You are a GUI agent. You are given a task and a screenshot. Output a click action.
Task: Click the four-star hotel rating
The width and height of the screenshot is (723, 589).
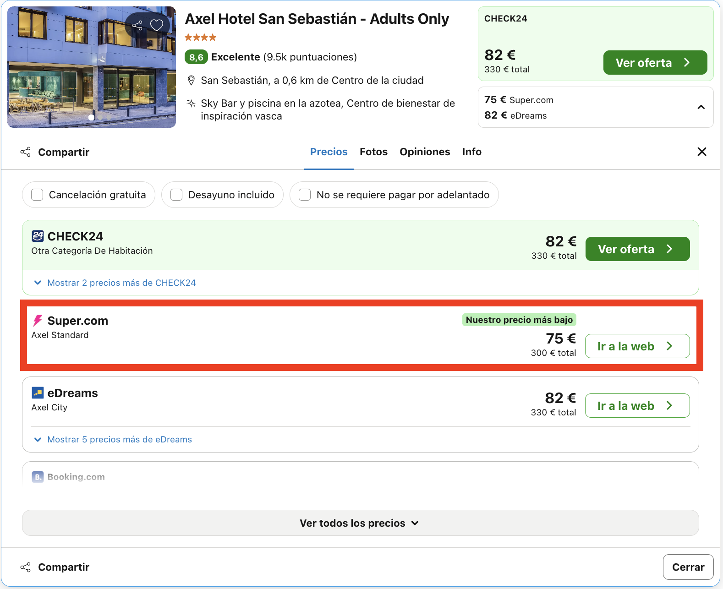pyautogui.click(x=200, y=38)
